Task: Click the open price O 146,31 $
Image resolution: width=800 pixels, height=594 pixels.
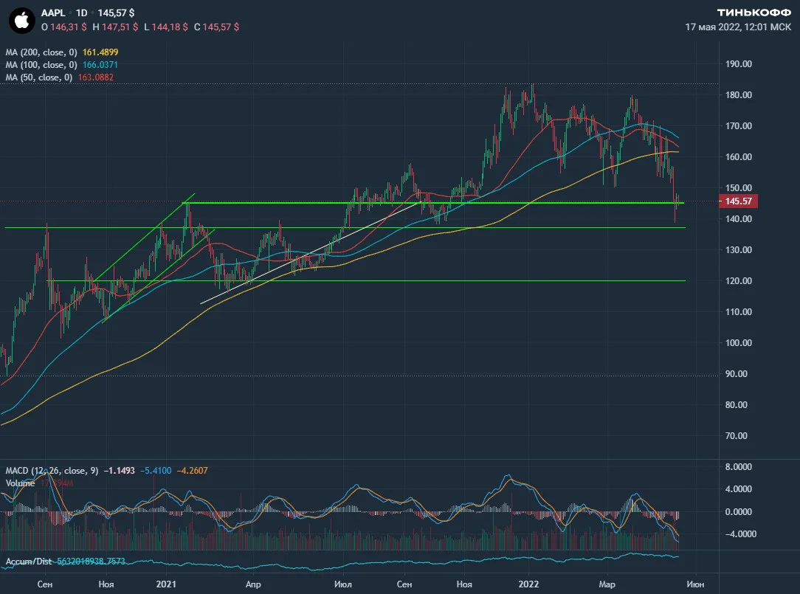Action: 63,27
